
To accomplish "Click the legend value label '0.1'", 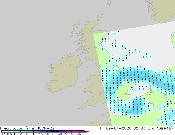I will pyautogui.click(x=3, y=134).
